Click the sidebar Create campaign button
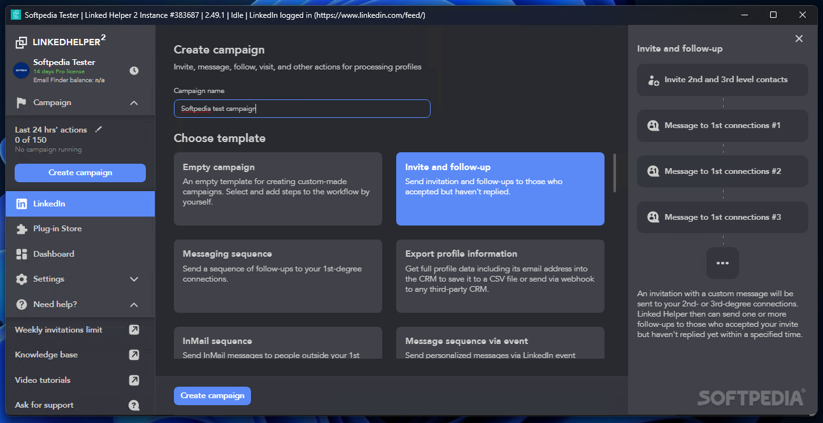 pyautogui.click(x=80, y=173)
